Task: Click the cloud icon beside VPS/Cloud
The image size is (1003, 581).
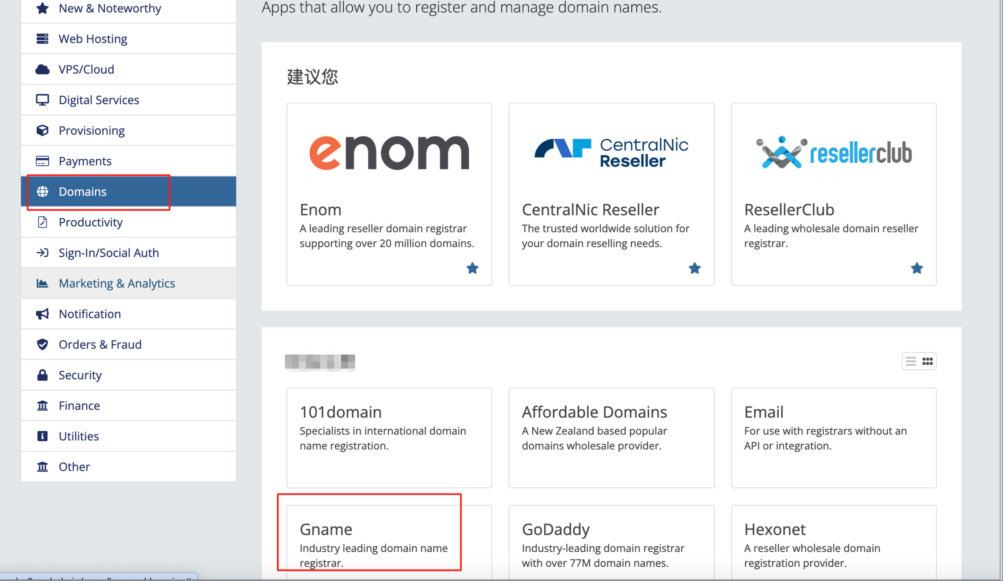Action: coord(42,69)
